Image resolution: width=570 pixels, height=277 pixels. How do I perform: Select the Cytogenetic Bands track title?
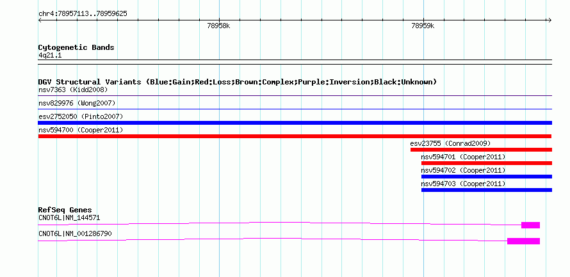(76, 47)
